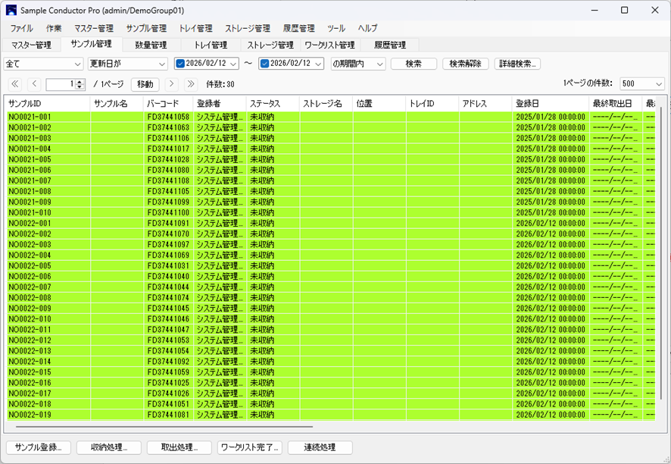671x464 pixels.
Task: Click the previous page arrow
Action: click(x=34, y=84)
